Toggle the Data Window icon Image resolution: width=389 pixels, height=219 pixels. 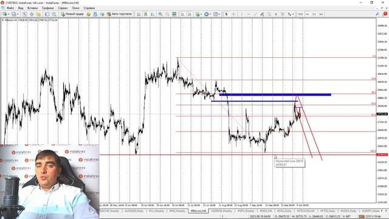coord(32,14)
